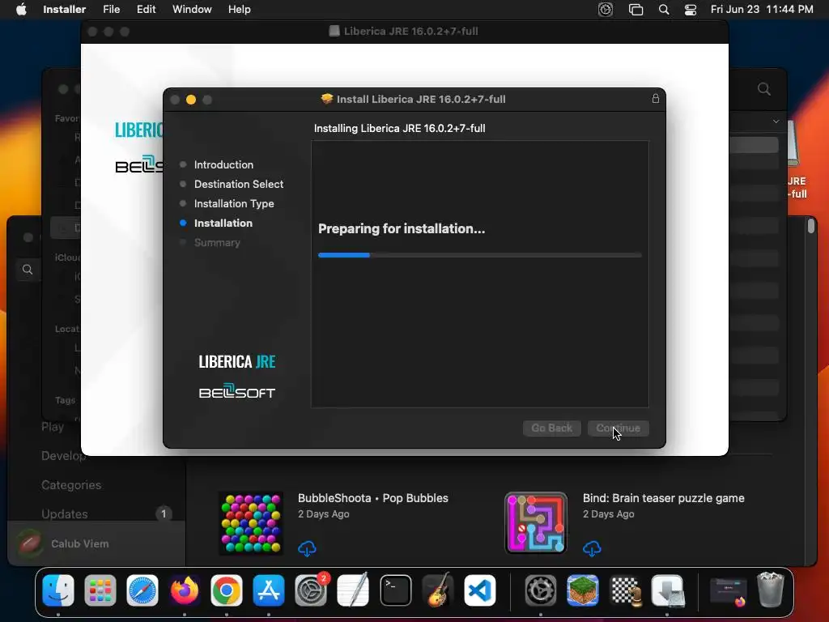Open the dark gear app in the Dock

click(x=540, y=590)
